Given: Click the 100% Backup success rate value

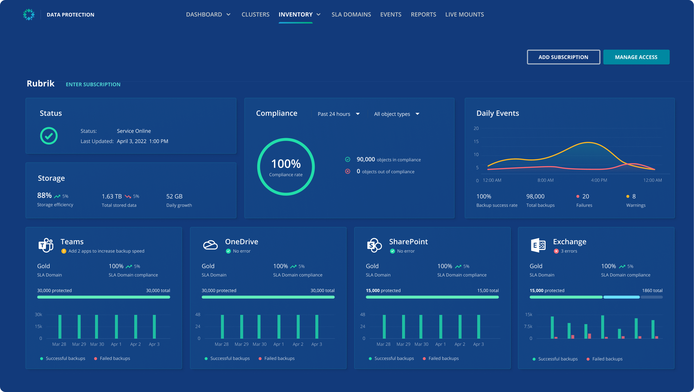Looking at the screenshot, I should coord(484,196).
